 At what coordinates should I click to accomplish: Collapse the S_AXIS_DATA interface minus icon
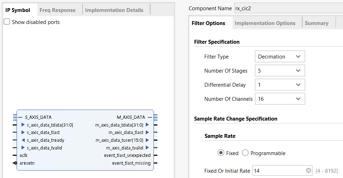(20, 117)
